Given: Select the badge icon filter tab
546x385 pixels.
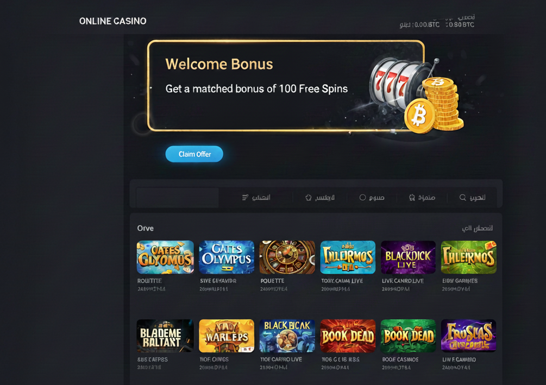Looking at the screenshot, I should pyautogui.click(x=422, y=197).
